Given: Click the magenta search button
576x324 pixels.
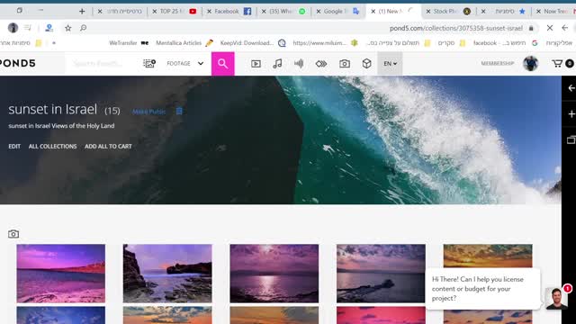Looking at the screenshot, I should [x=222, y=64].
